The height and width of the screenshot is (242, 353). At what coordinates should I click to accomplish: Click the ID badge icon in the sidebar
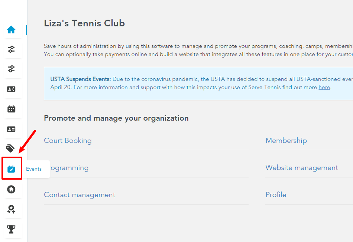(x=12, y=129)
